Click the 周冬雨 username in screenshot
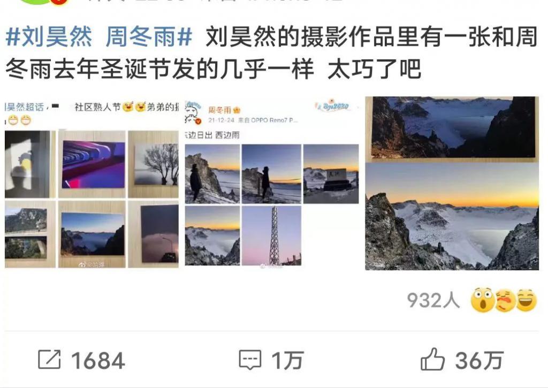548x388 pixels. point(220,110)
